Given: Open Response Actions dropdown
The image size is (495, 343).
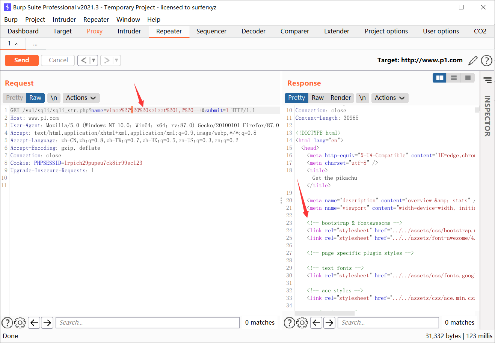Looking at the screenshot, I should [389, 98].
